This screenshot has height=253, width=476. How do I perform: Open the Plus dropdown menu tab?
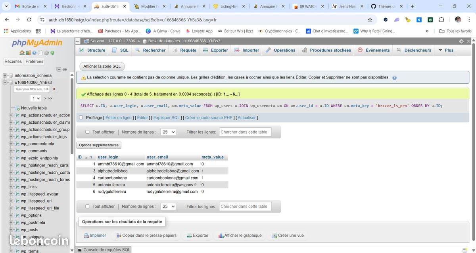(x=445, y=50)
